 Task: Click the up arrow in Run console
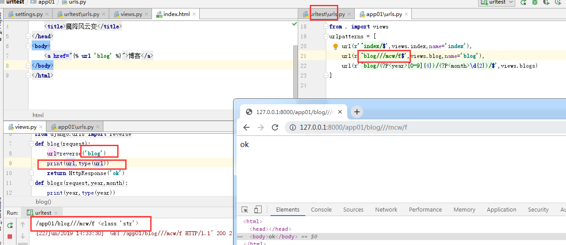point(23,225)
